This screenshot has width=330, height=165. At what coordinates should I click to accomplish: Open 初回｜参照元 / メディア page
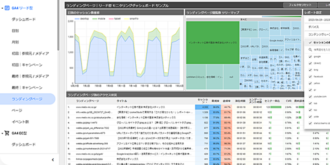pos(30,54)
